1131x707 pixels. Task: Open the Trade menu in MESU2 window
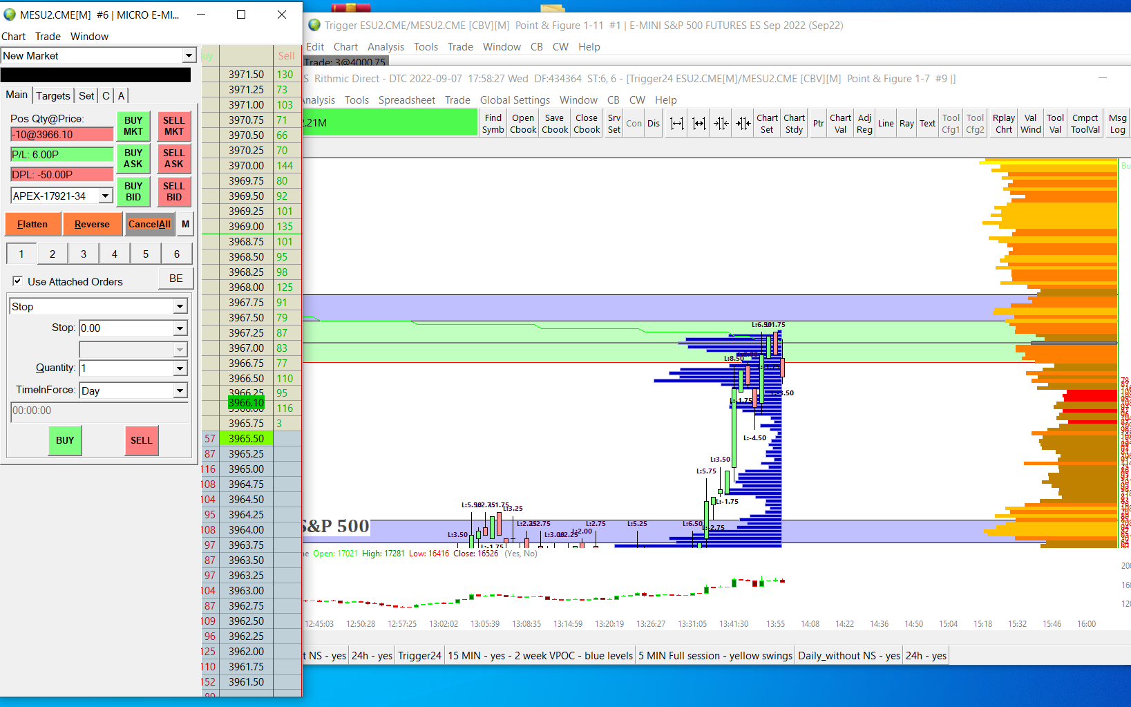point(48,36)
